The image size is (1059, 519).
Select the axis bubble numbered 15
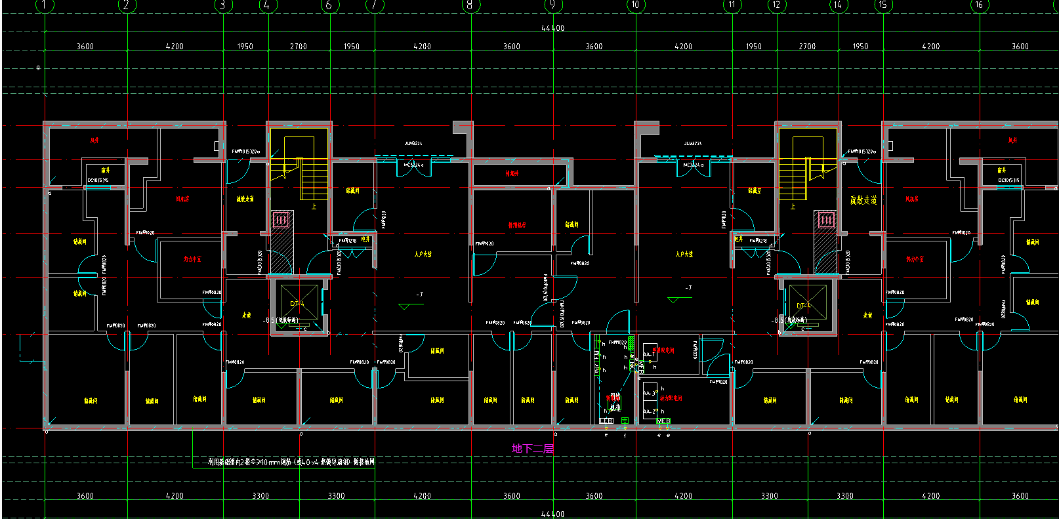pyautogui.click(x=883, y=5)
